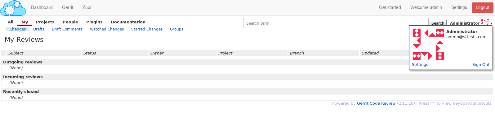Click Sign Out in the user popup
The image size is (495, 121).
(x=481, y=65)
